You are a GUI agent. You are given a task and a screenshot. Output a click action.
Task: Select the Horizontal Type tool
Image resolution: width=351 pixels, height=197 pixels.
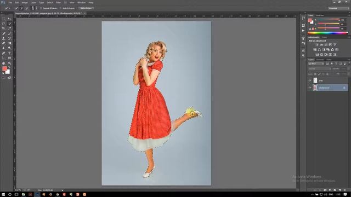(9, 53)
